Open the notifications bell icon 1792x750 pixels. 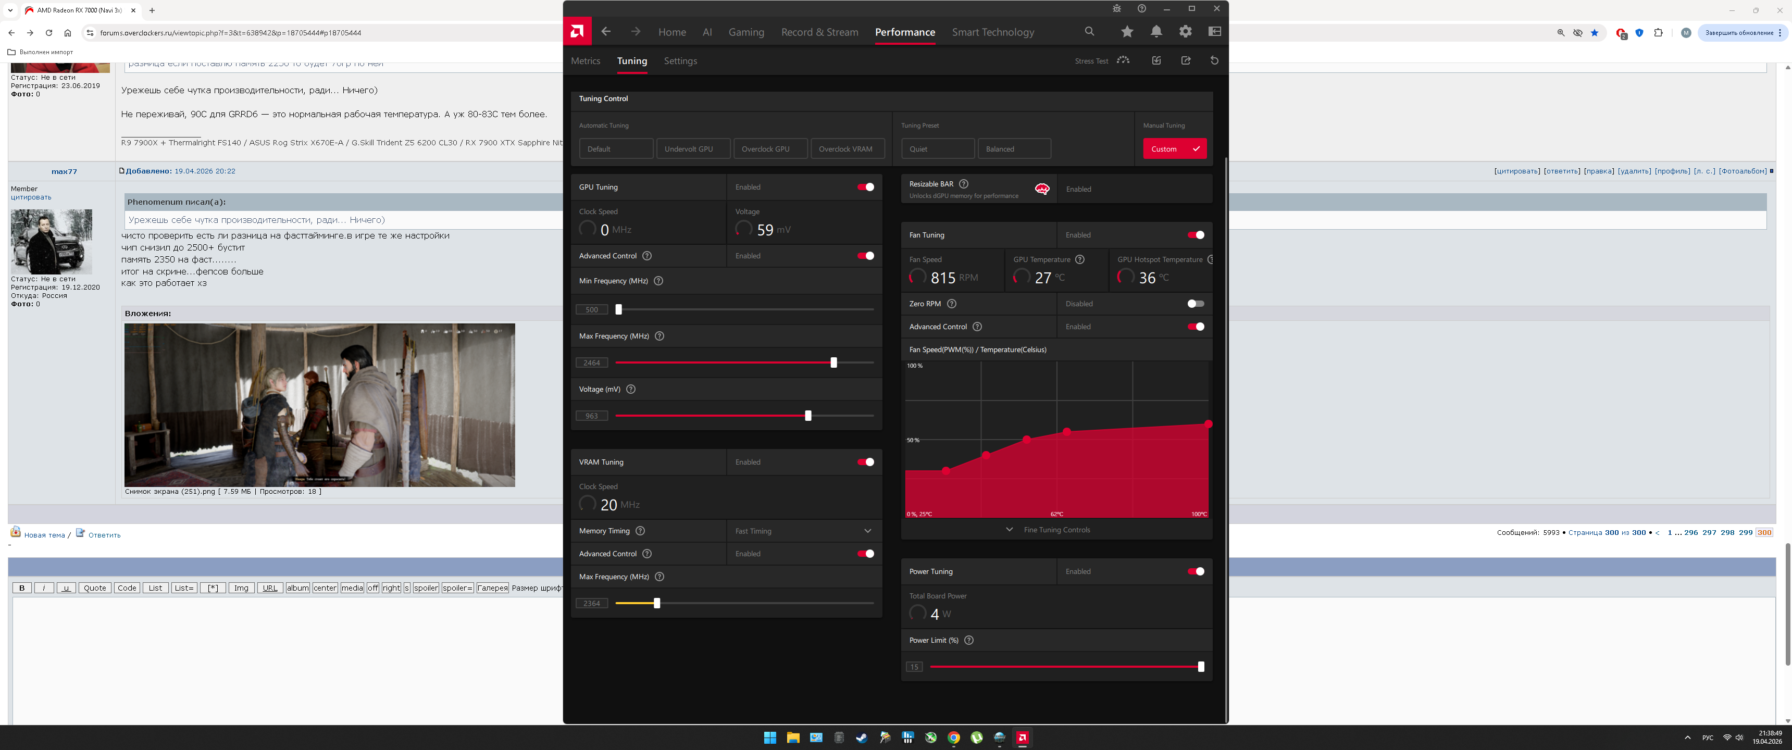point(1156,31)
